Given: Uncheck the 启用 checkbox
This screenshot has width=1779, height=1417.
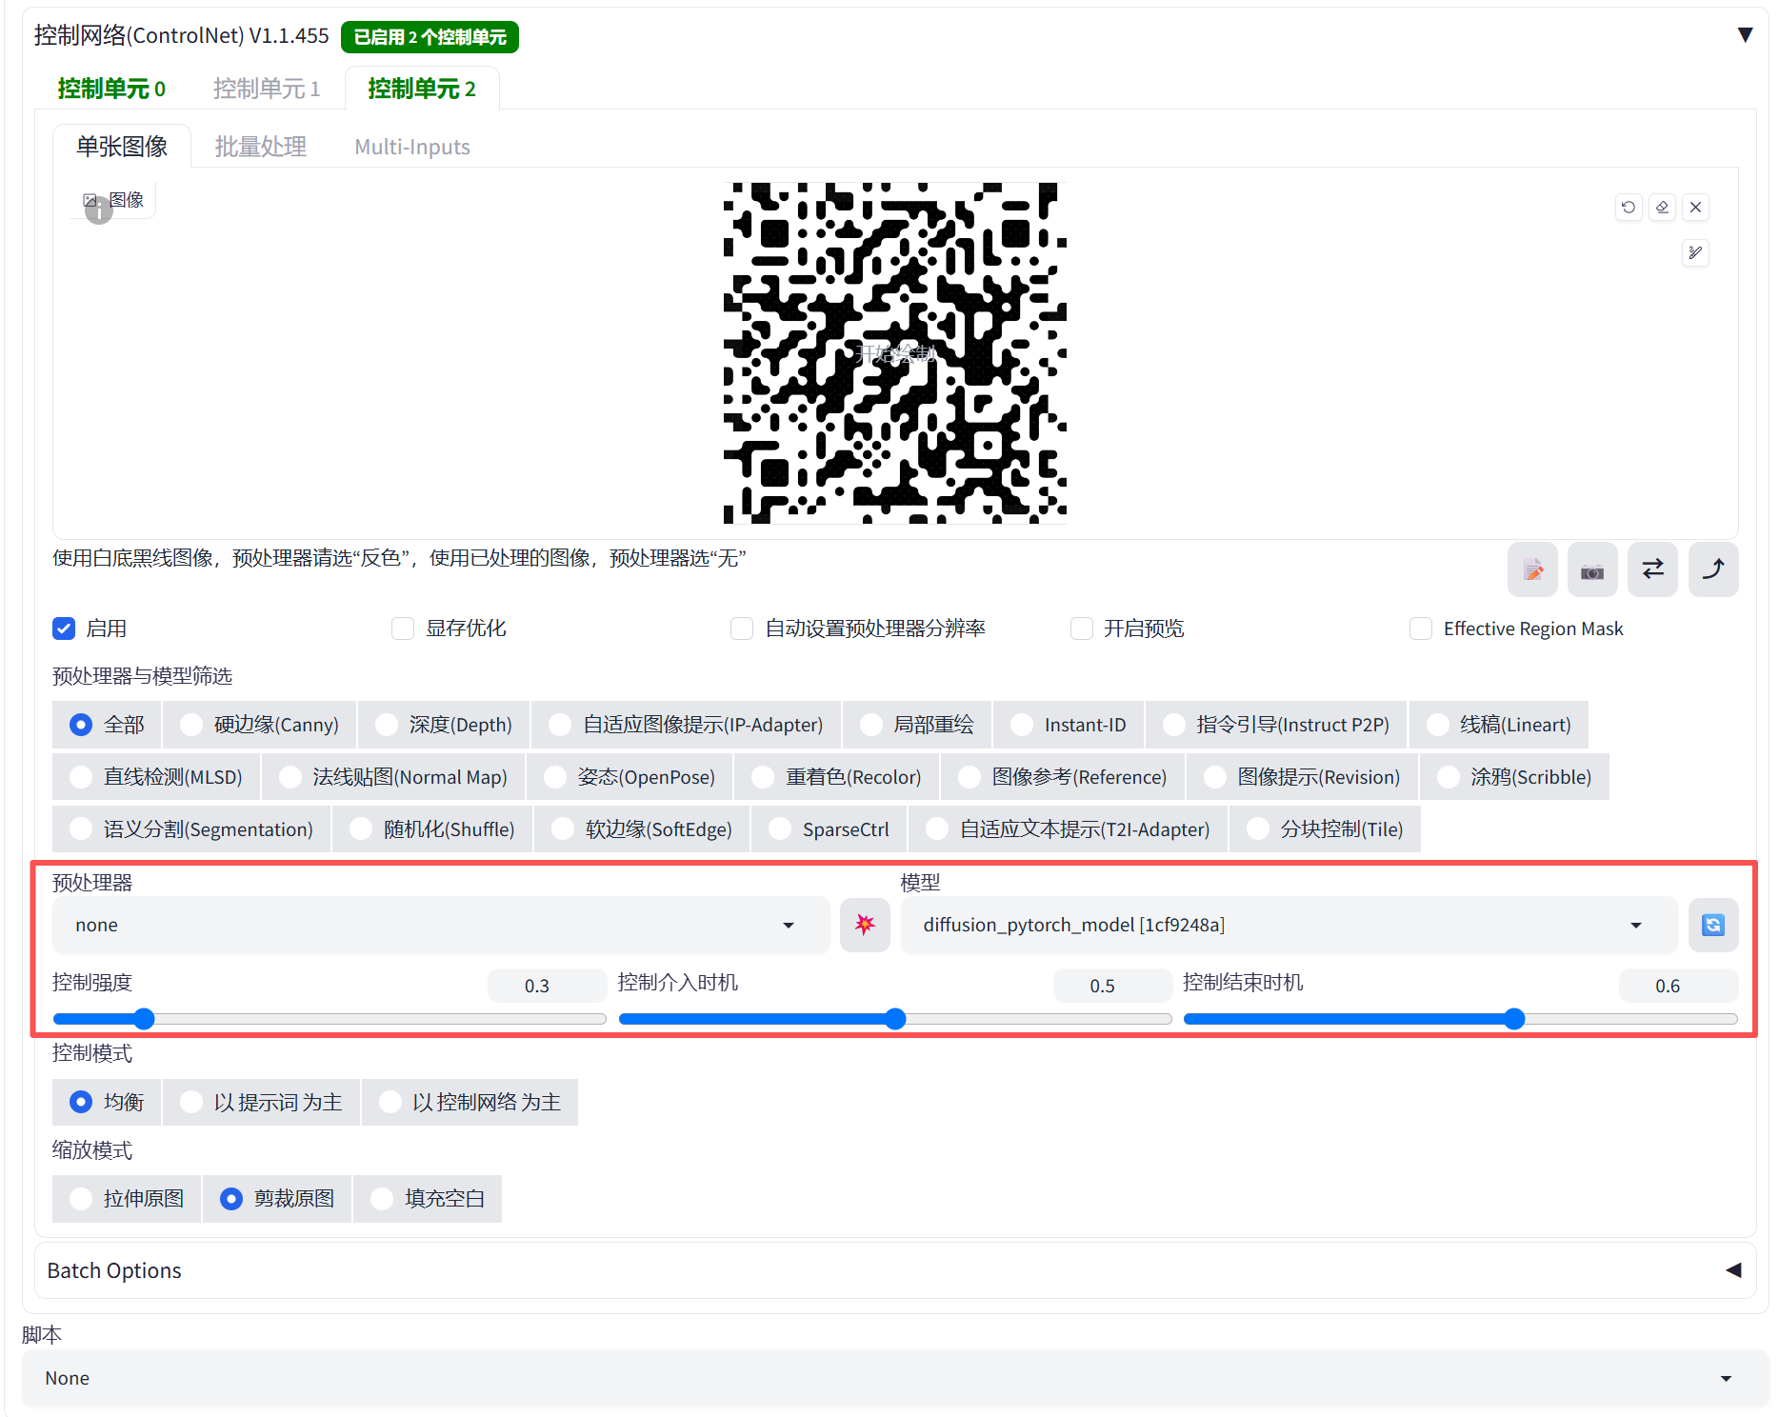Looking at the screenshot, I should tap(64, 629).
